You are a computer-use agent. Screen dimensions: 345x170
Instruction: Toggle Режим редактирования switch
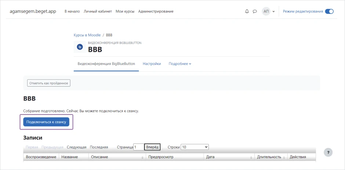329,11
